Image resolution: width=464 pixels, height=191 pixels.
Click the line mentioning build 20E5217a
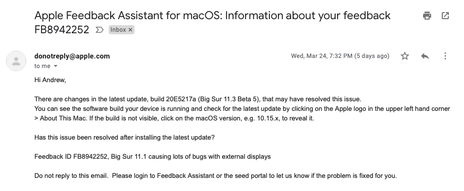coord(198,99)
